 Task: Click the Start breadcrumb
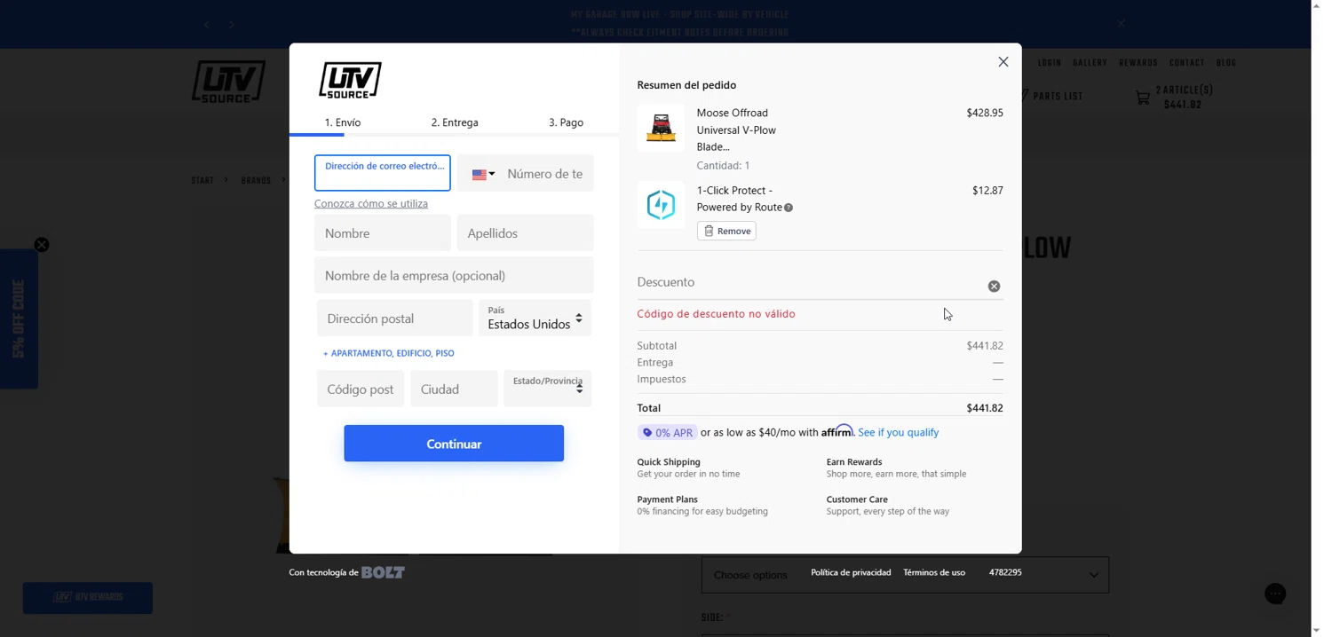pos(202,181)
